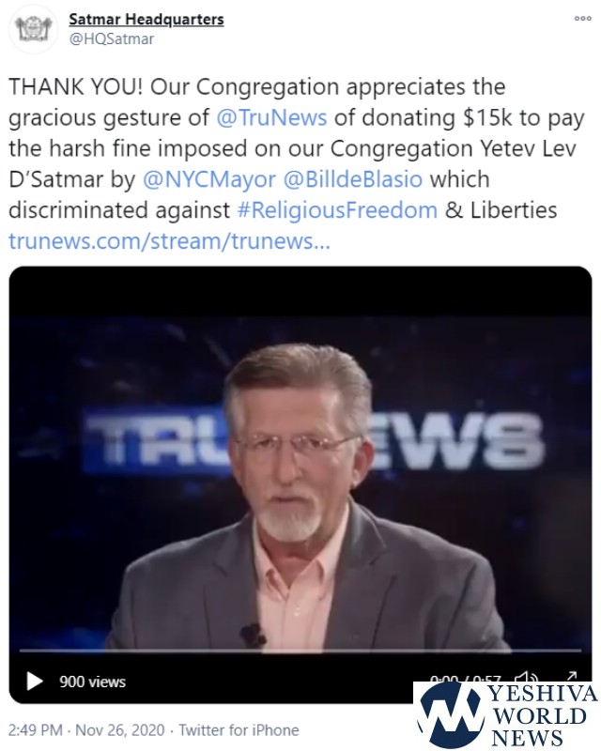Click the Nov 26, 2020 date

tap(120, 730)
